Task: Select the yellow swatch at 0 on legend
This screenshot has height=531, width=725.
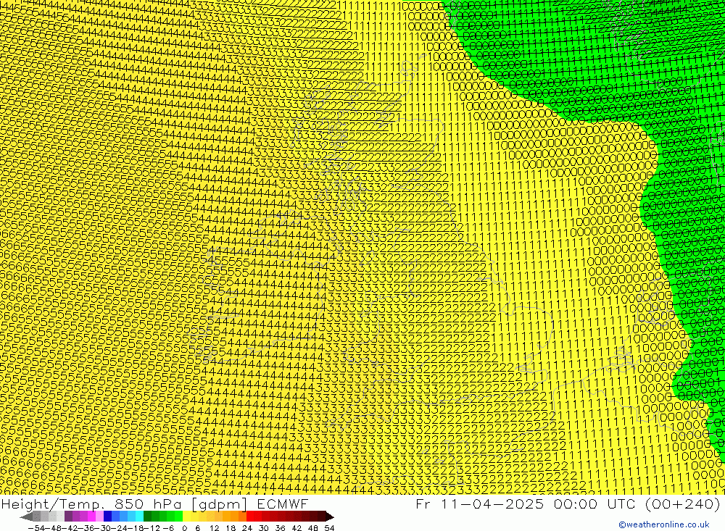Action: click(x=187, y=517)
